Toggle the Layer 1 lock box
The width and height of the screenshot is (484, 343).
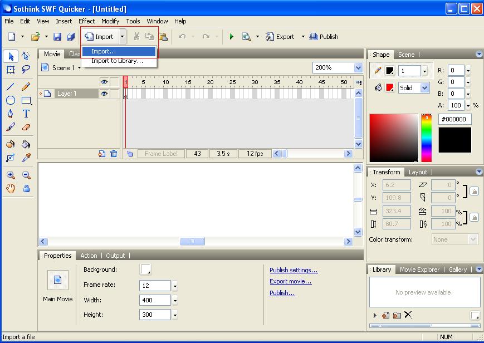pos(115,94)
